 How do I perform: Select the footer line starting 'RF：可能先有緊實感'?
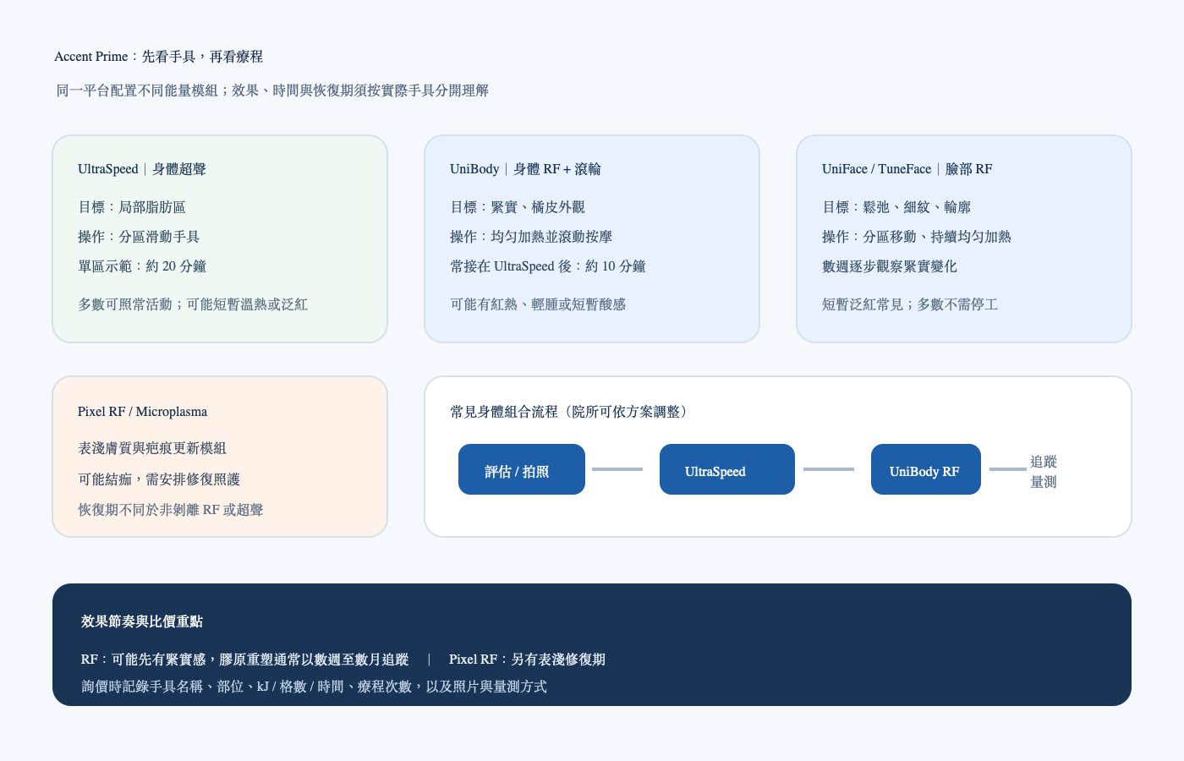click(245, 660)
